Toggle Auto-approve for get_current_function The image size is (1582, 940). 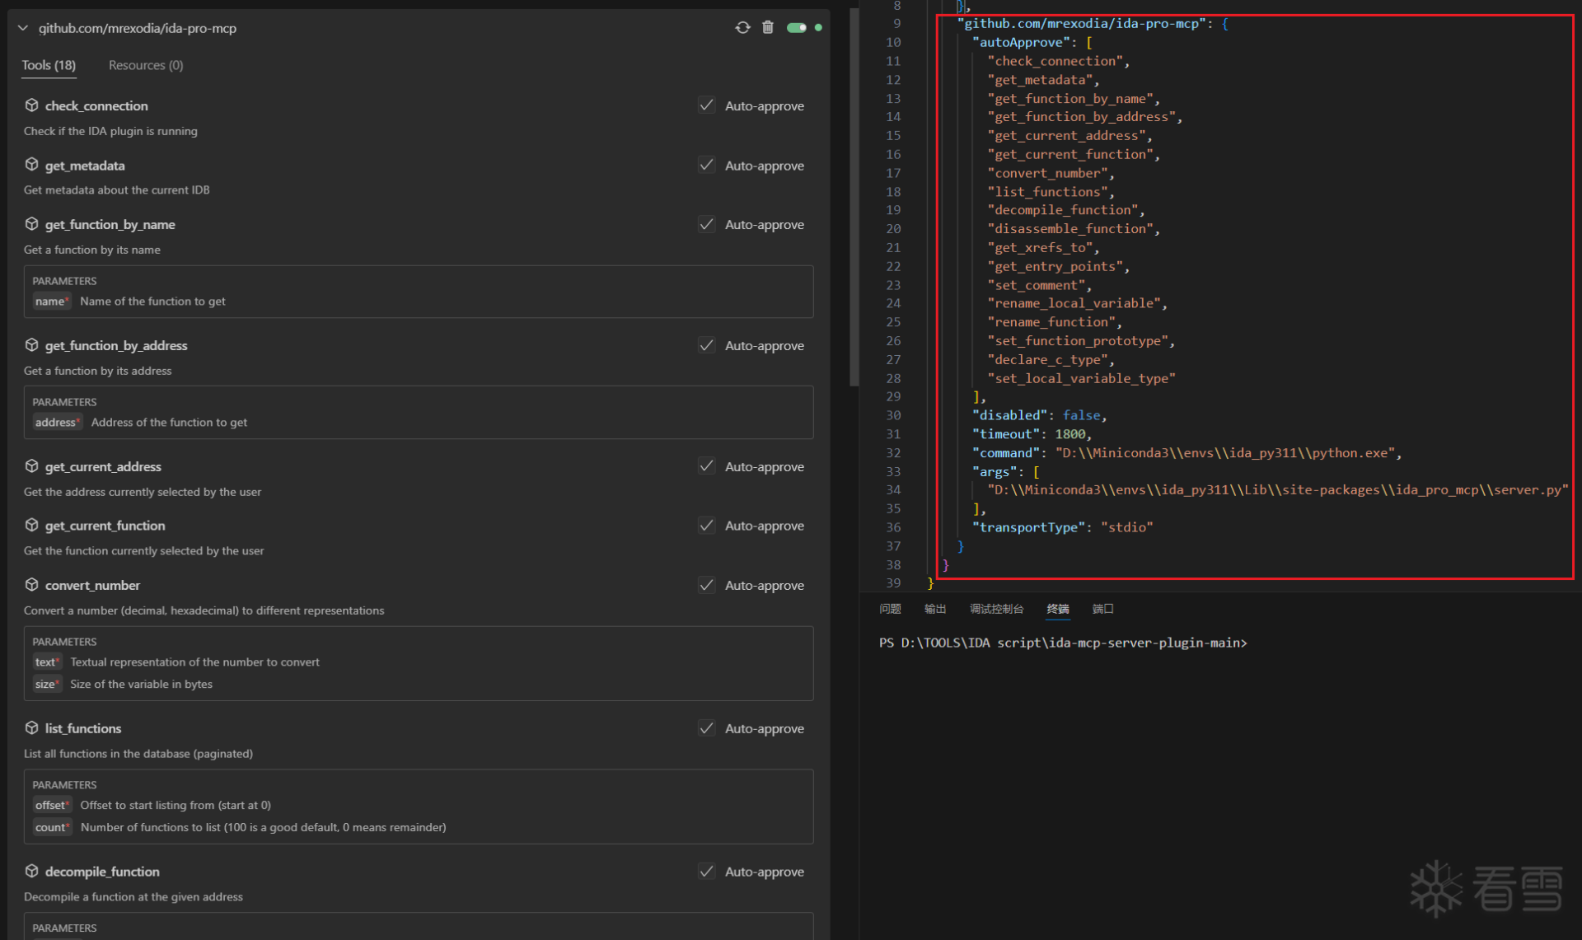706,526
